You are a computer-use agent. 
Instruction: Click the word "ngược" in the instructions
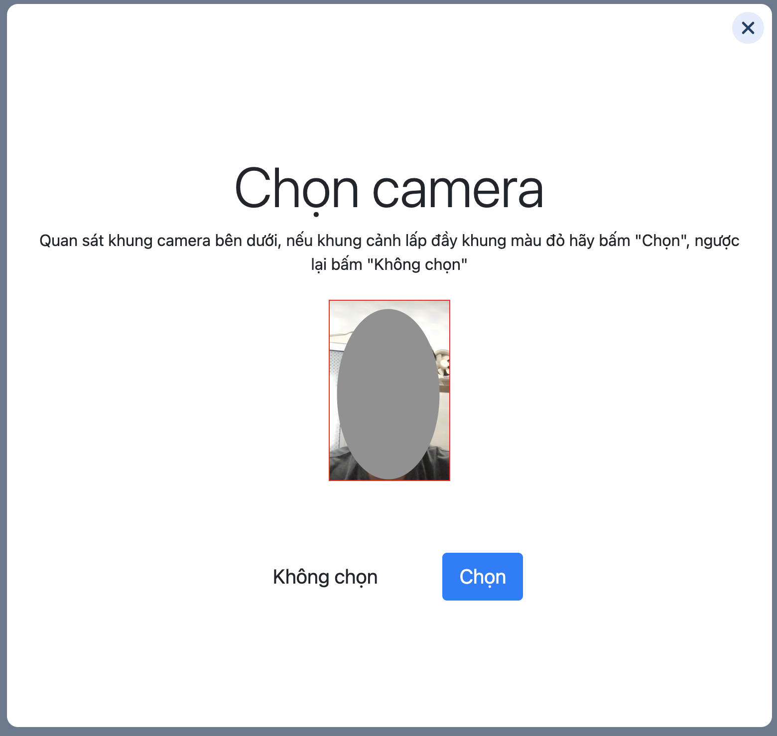717,241
